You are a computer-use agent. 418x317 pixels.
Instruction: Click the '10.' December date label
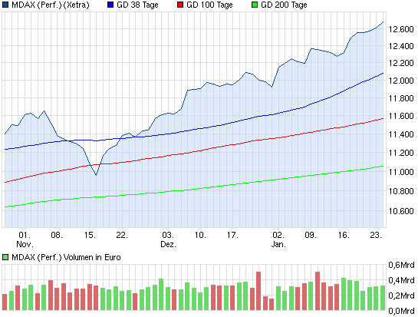coord(200,235)
